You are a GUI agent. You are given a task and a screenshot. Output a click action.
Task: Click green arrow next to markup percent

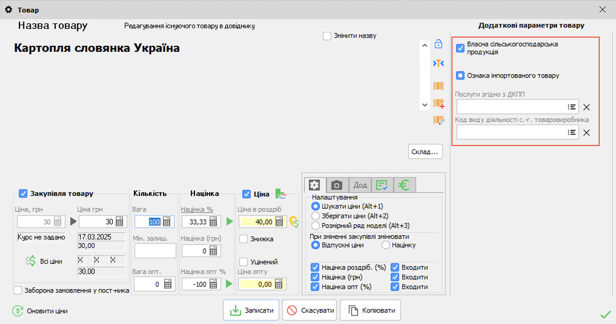click(x=230, y=222)
